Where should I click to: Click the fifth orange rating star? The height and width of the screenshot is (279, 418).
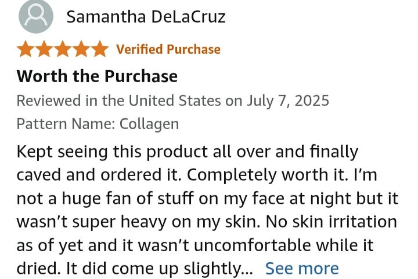pos(99,49)
